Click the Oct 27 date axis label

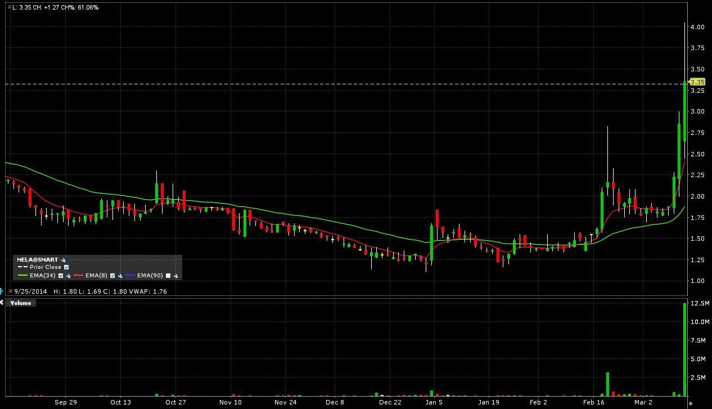175,402
